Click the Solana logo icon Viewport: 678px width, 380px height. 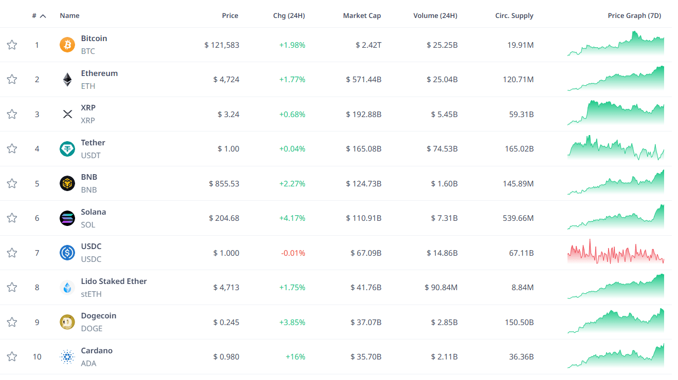[67, 218]
